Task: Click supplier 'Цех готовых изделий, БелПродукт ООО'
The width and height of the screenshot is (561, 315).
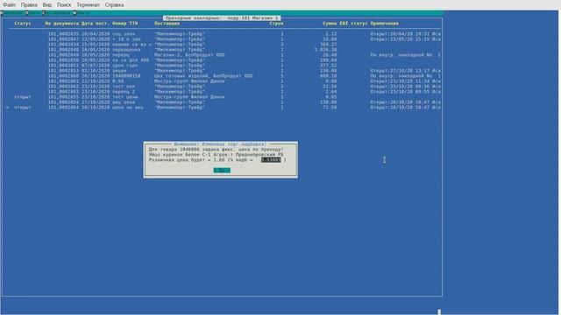Action: pyautogui.click(x=203, y=76)
